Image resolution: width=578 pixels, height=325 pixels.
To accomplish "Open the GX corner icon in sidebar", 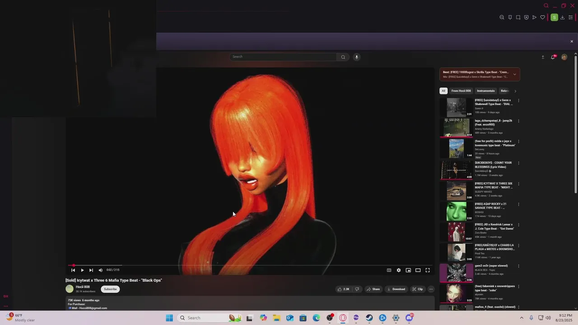I will [6, 296].
